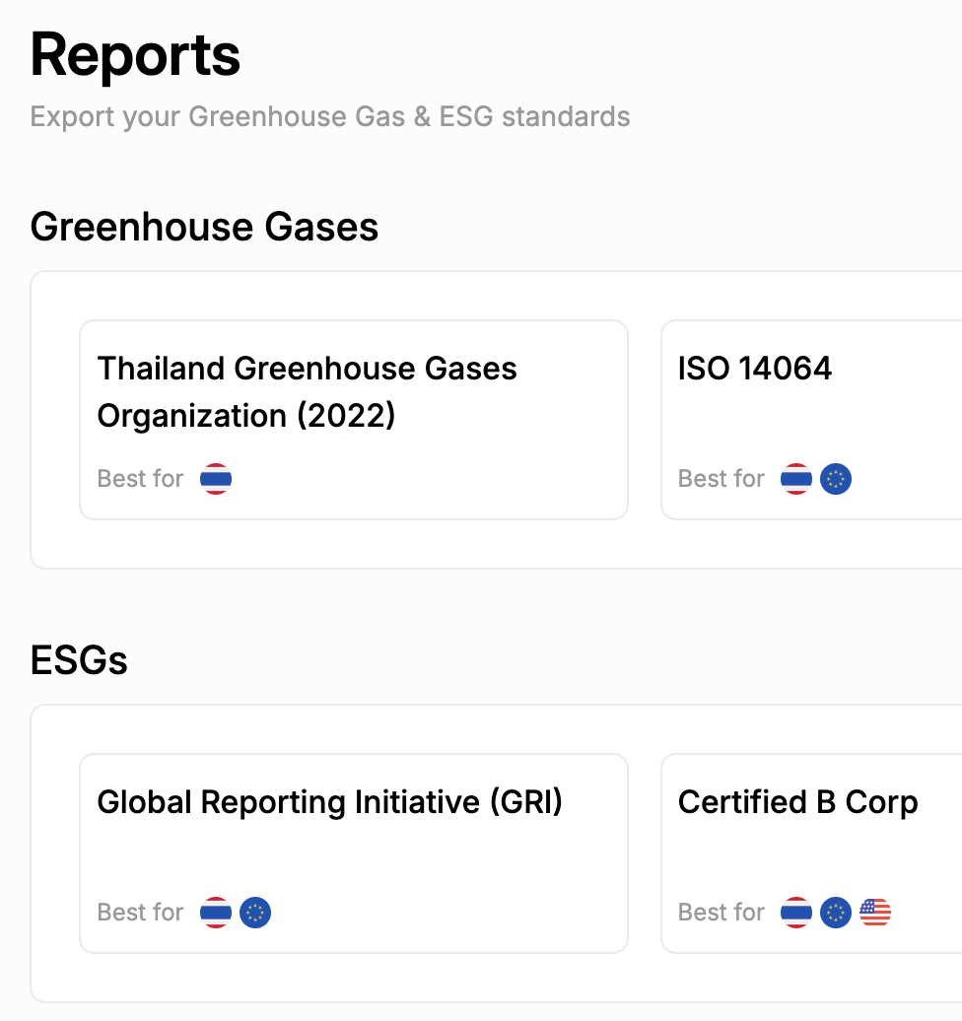This screenshot has height=1021, width=962.
Task: Open the Thailand Greenhouse Gases Organization (2022) report
Action: pyautogui.click(x=353, y=420)
